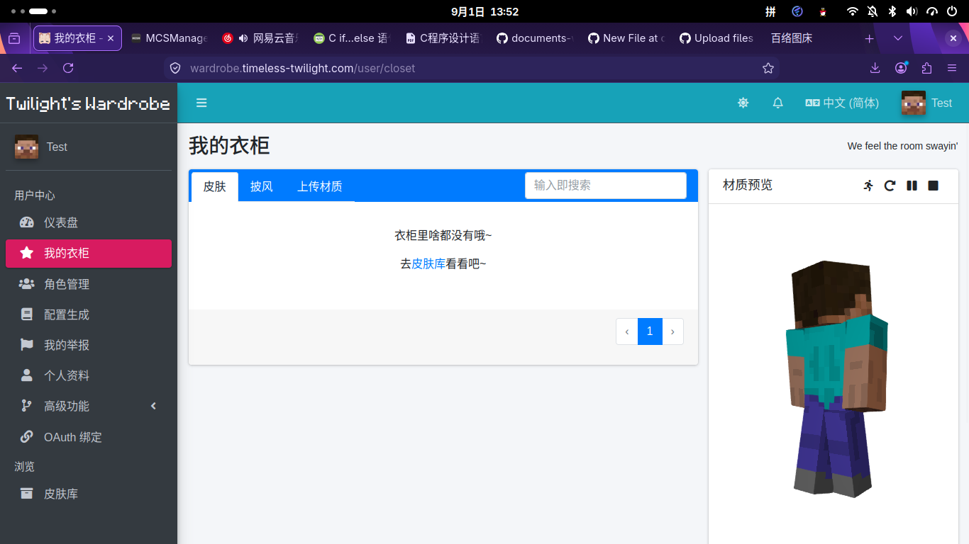Open the 上传材质 tab
This screenshot has width=969, height=544.
pyautogui.click(x=320, y=186)
